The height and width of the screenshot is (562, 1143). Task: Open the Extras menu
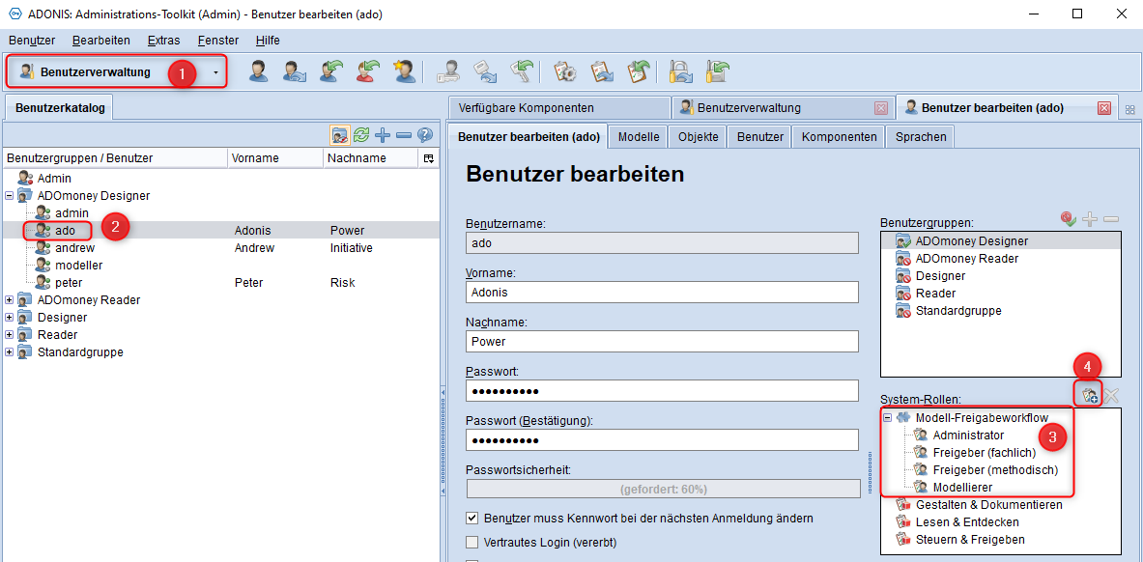(x=163, y=41)
